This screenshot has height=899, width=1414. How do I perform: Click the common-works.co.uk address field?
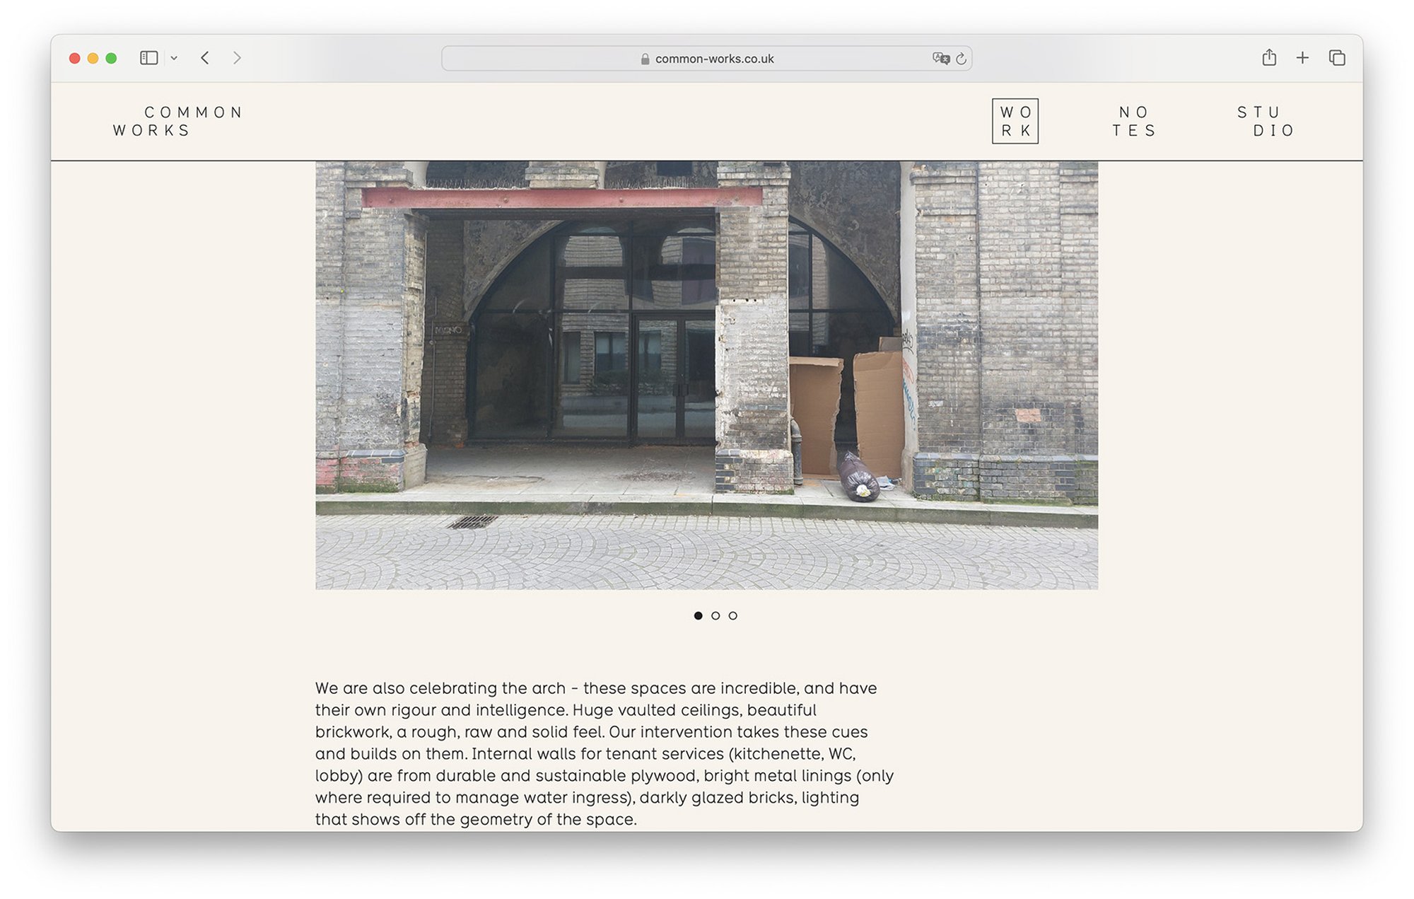[x=714, y=59]
